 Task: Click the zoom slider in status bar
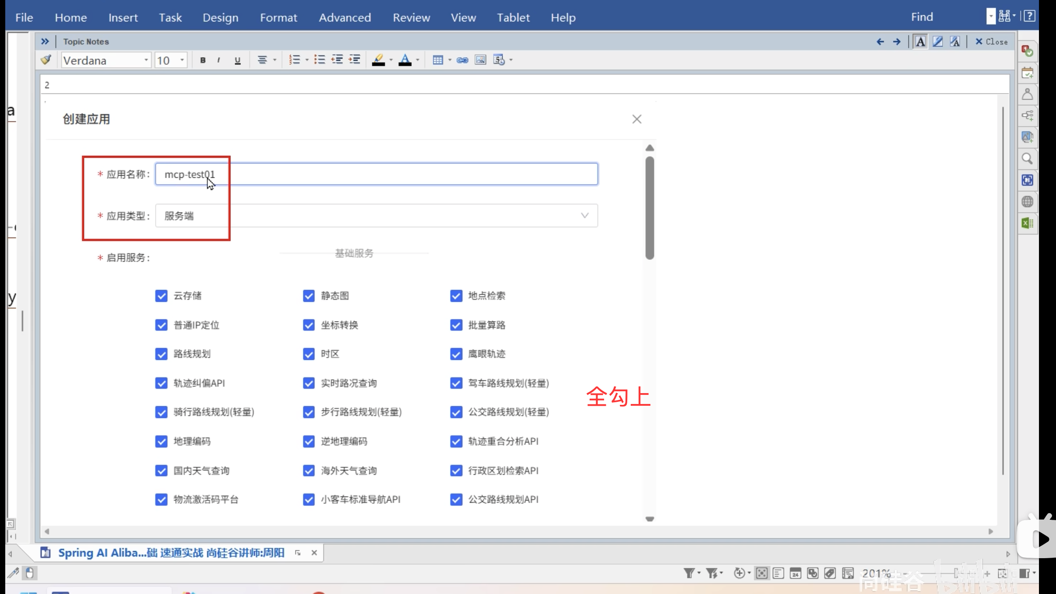[x=945, y=573]
